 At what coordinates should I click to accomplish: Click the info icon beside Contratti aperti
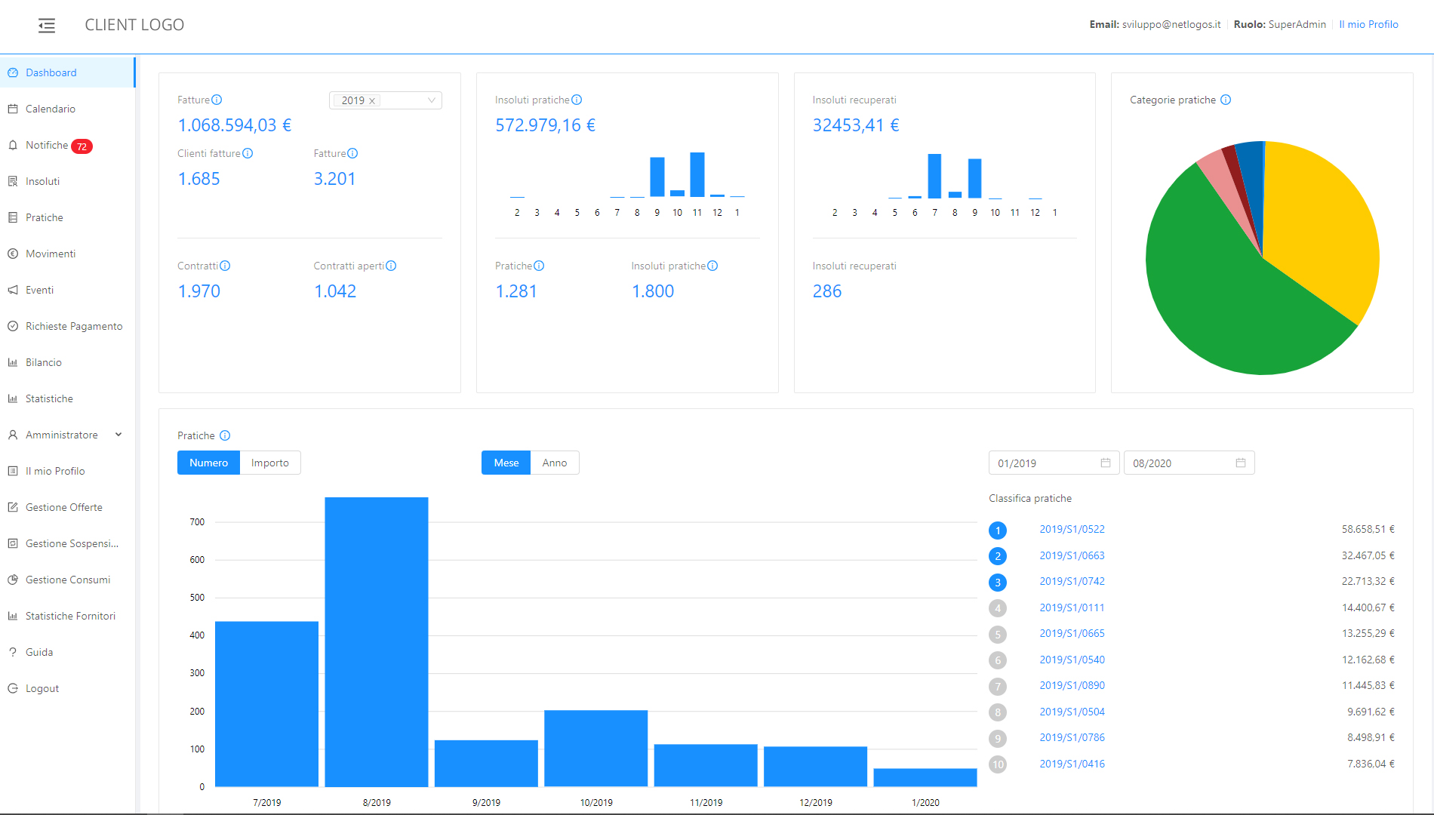(x=391, y=266)
